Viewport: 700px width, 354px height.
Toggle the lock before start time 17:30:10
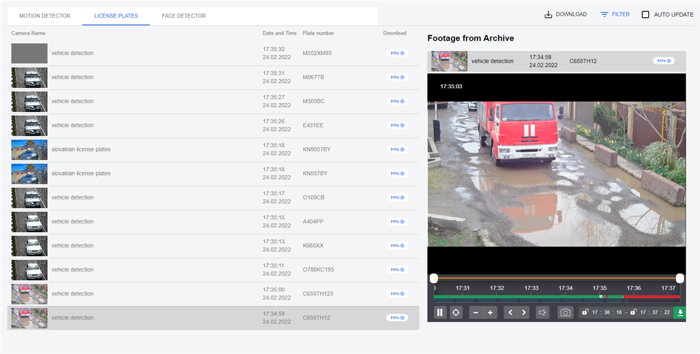click(585, 312)
